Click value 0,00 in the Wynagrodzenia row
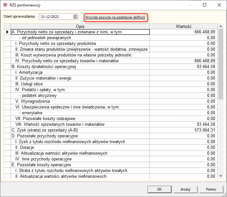The image size is (227, 197). point(211,101)
